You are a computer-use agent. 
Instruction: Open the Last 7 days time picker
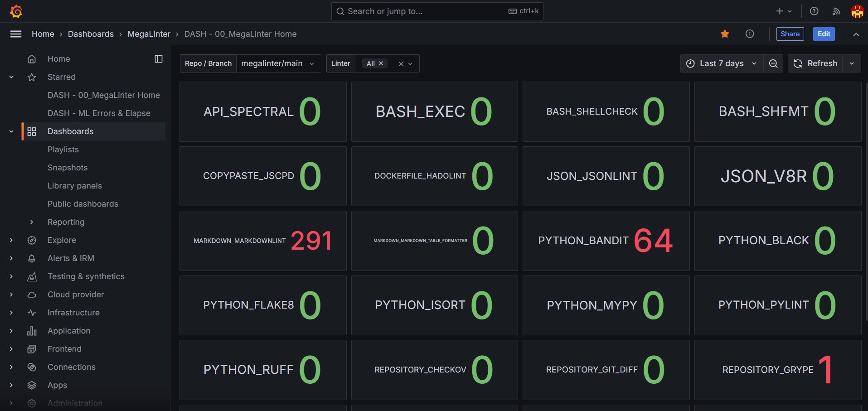coord(721,63)
